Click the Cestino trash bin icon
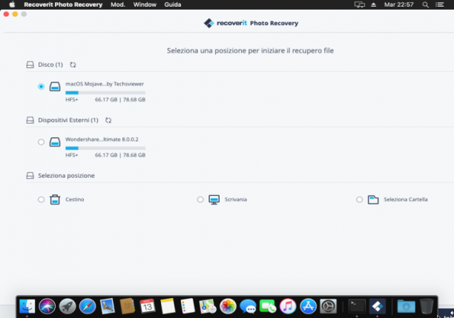Image resolution: width=454 pixels, height=318 pixels. click(55, 199)
